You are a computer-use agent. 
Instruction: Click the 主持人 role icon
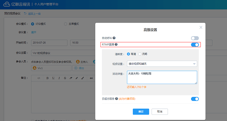(x=78, y=62)
